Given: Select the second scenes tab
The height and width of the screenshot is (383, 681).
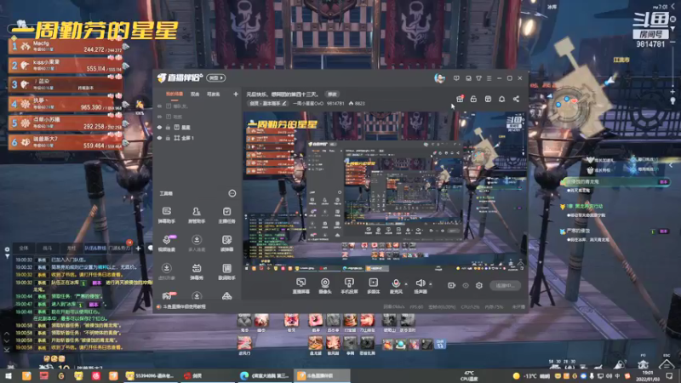Looking at the screenshot, I should click(x=195, y=94).
